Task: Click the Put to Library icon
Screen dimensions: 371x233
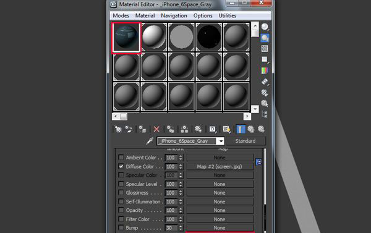Action: (198, 129)
